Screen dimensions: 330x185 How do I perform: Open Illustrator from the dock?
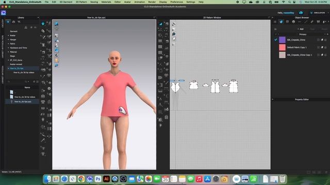click(x=106, y=179)
